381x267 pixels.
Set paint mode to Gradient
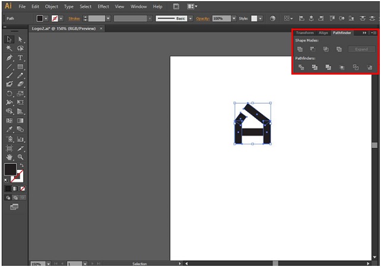15,188
